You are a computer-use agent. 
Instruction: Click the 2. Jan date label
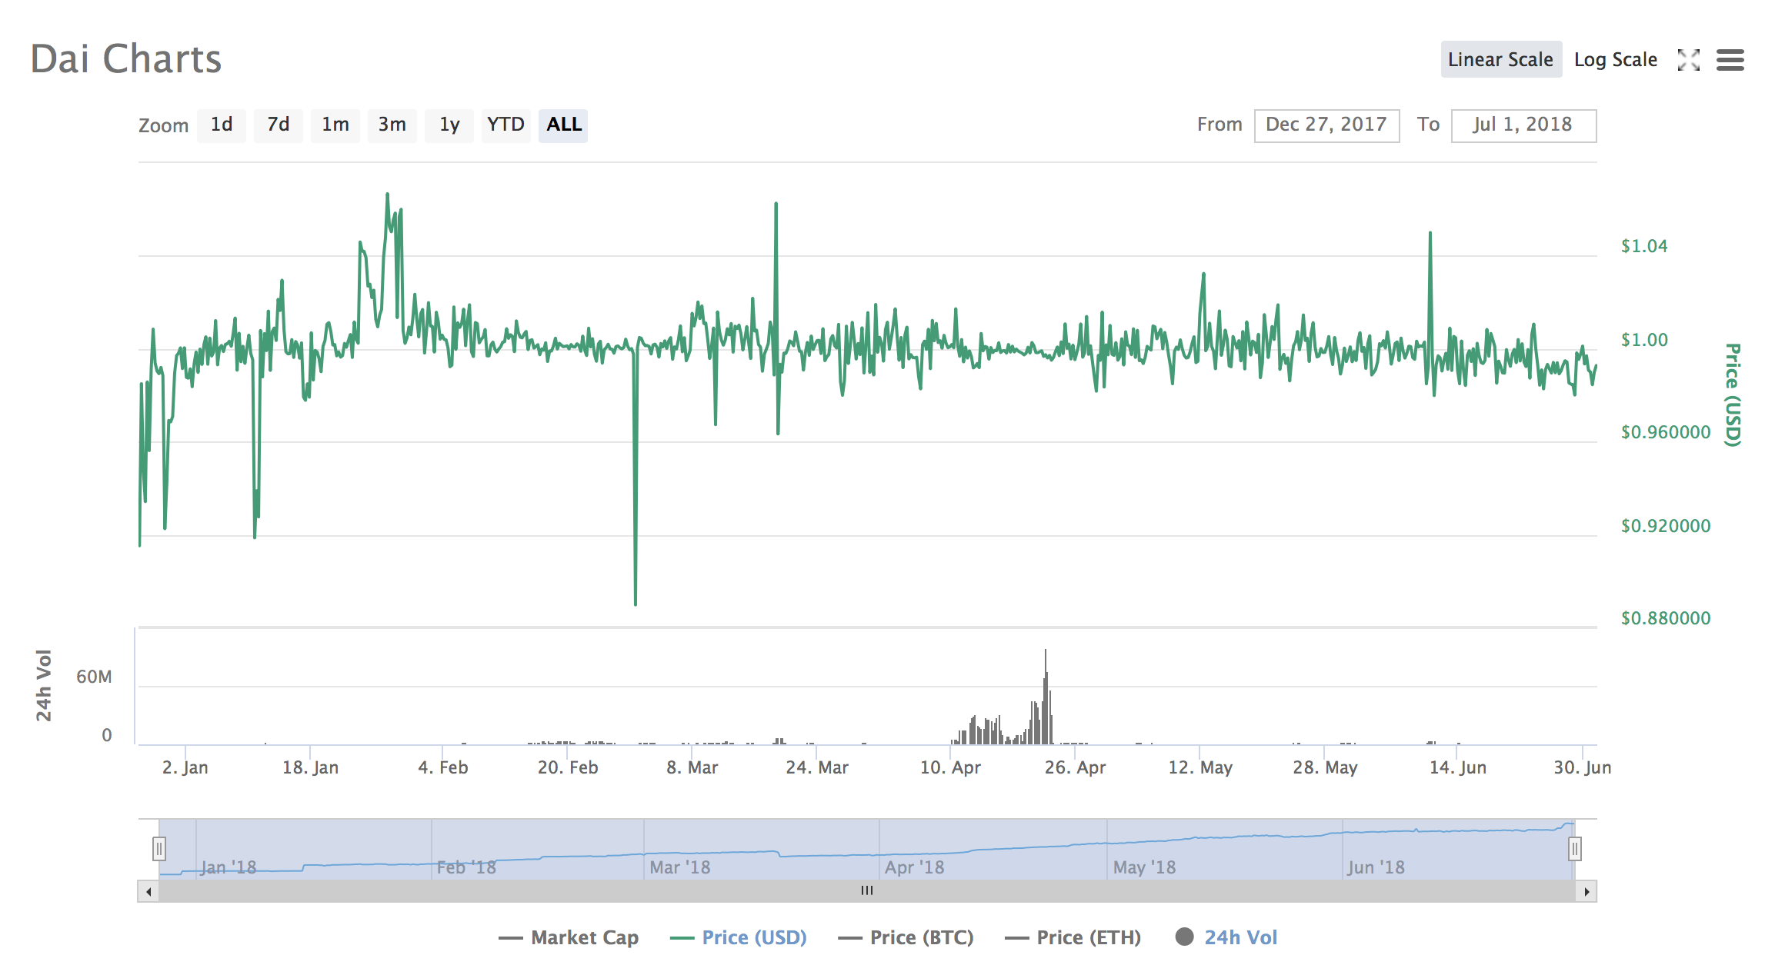tap(185, 767)
